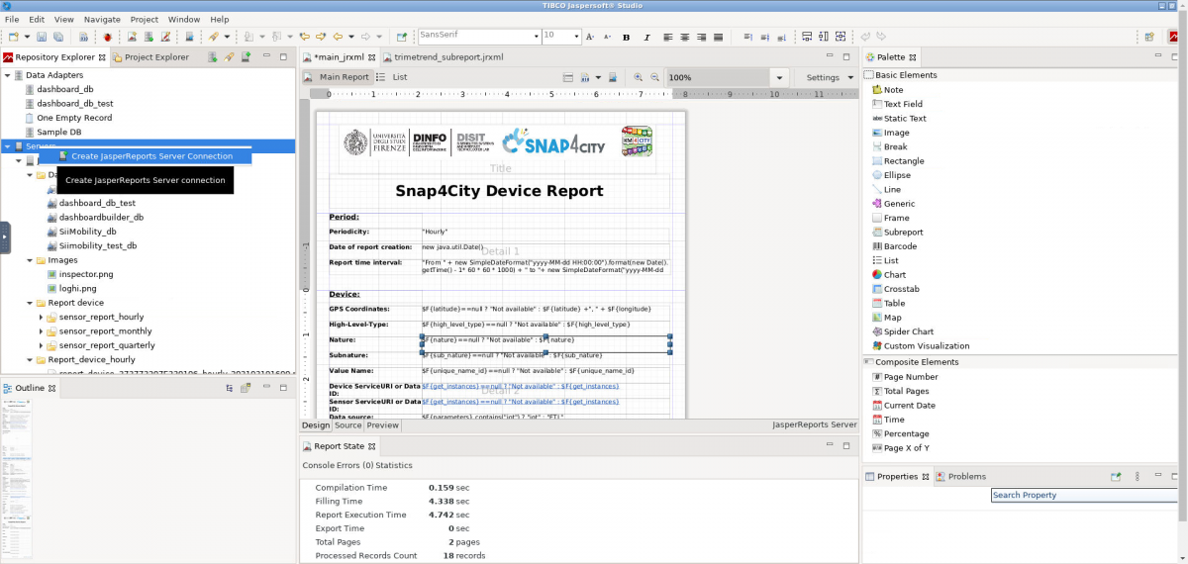Click the Italic formatting icon
The width and height of the screenshot is (1188, 564).
click(x=645, y=38)
